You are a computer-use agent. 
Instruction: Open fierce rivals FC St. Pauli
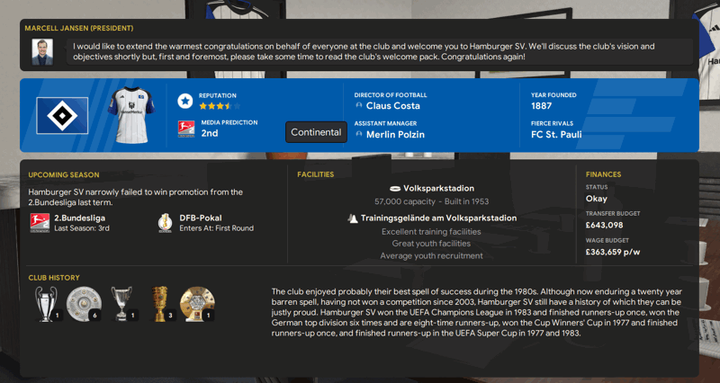click(x=556, y=134)
